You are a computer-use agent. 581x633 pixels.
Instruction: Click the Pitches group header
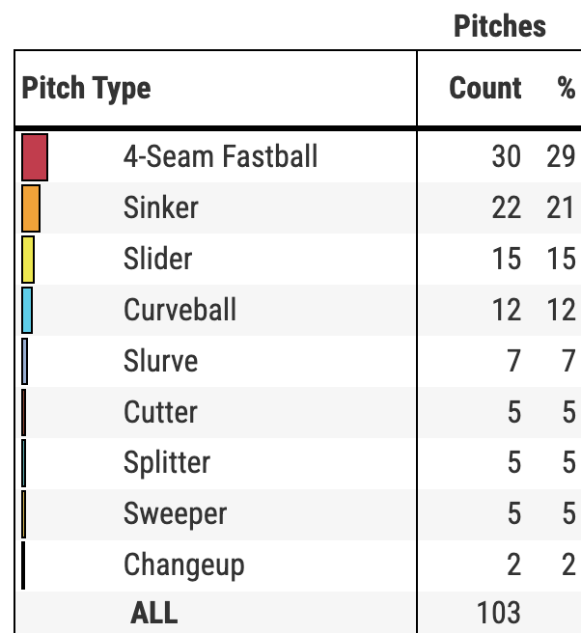[x=499, y=26]
